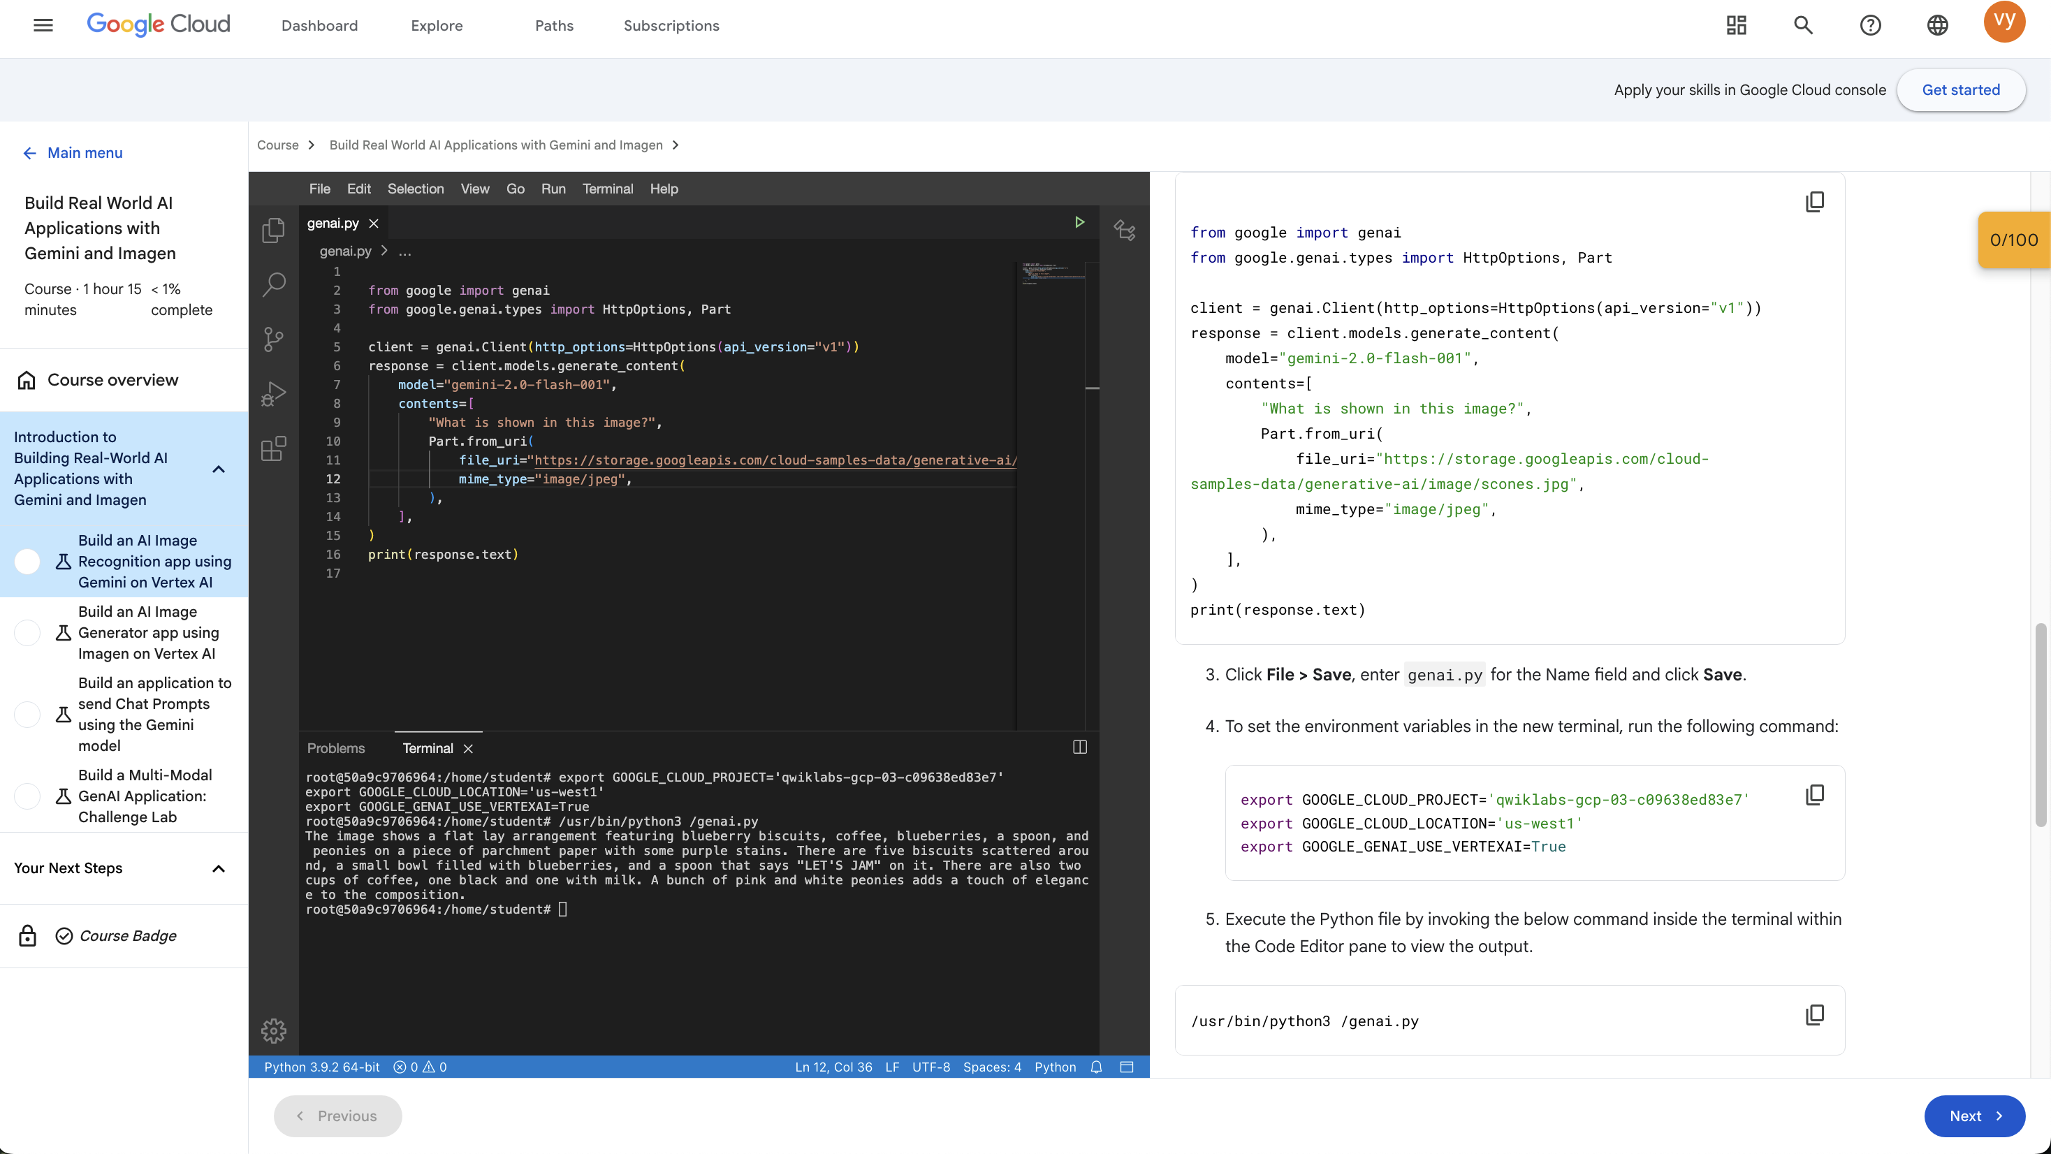Collapse Introduction to Building Real-World AI section
The image size is (2051, 1154).
pyautogui.click(x=219, y=469)
